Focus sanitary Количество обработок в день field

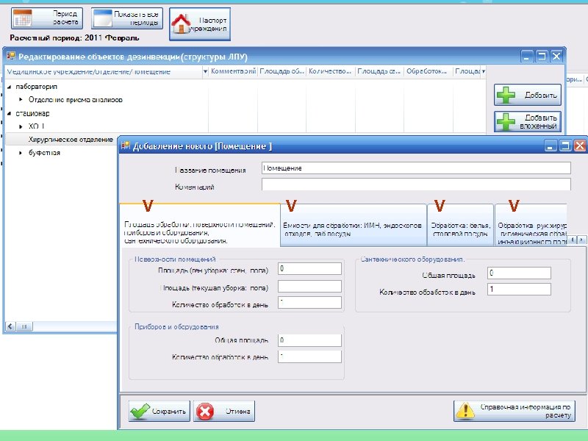pyautogui.click(x=519, y=289)
